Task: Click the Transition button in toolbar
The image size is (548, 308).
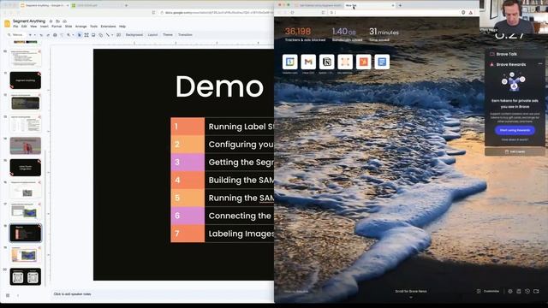Action: click(185, 35)
